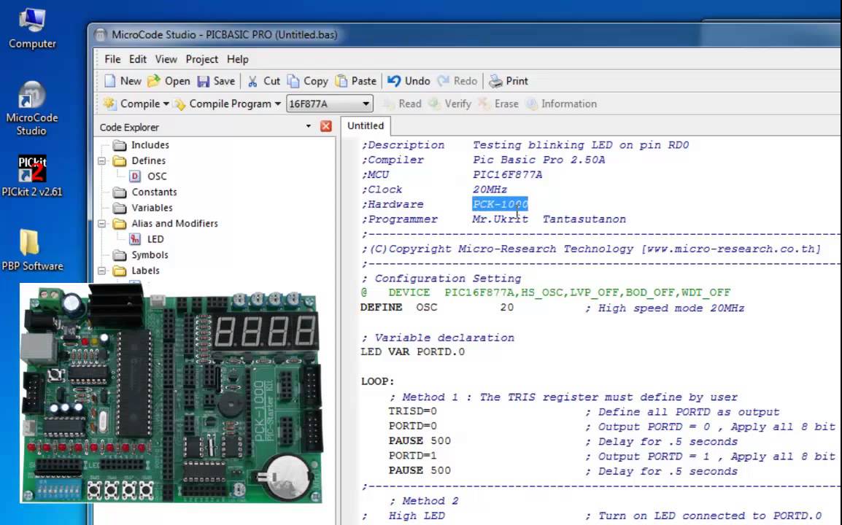Screen dimensions: 842x525
Task: Click the Information icon
Action: point(532,104)
